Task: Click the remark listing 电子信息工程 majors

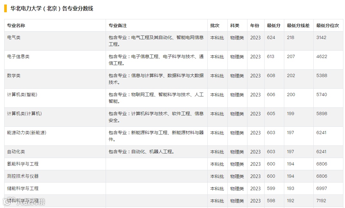Action: pyautogui.click(x=156, y=60)
